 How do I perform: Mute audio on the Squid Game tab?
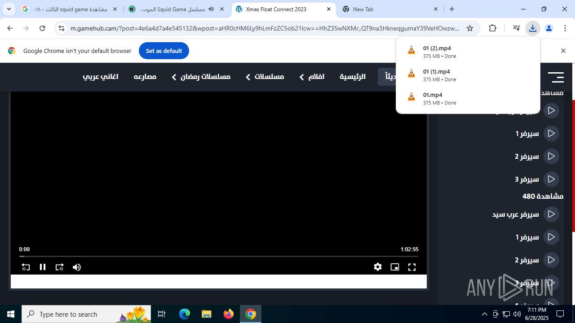(x=211, y=9)
